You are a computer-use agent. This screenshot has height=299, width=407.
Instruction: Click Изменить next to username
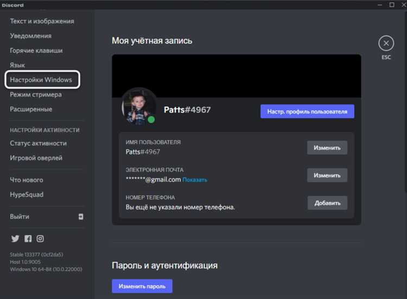pyautogui.click(x=327, y=148)
